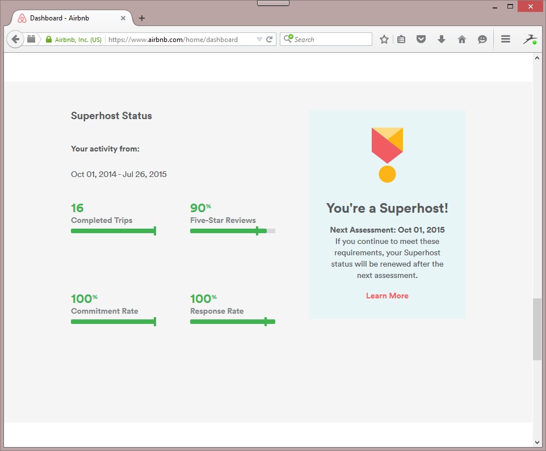Go to the browser Home page
The image size is (546, 451).
tap(462, 39)
